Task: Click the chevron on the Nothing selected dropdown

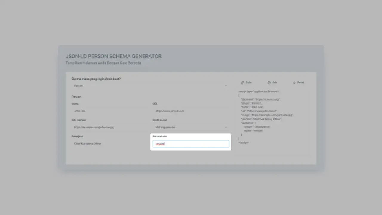Action: (x=226, y=128)
